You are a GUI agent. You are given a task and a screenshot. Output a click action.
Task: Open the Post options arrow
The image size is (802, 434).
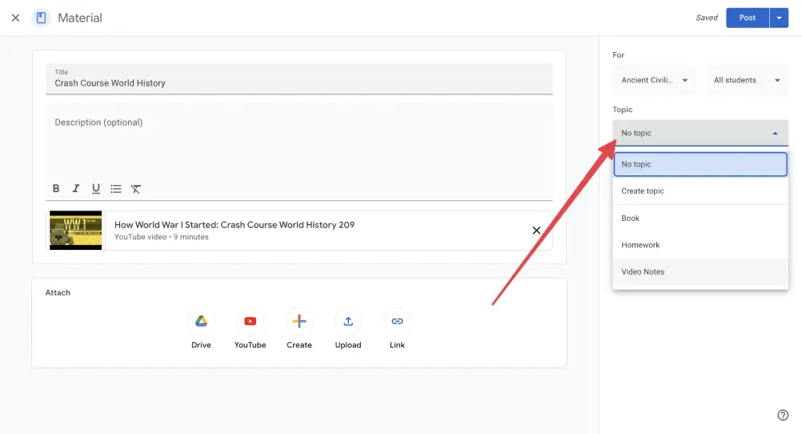[779, 18]
